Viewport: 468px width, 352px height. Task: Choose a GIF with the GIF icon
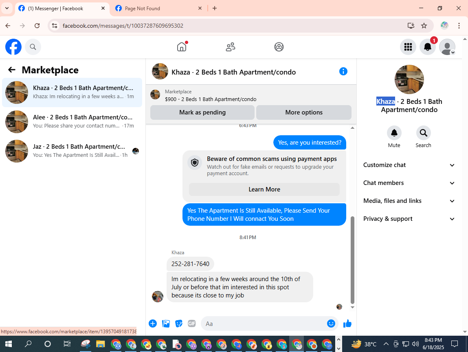(191, 323)
